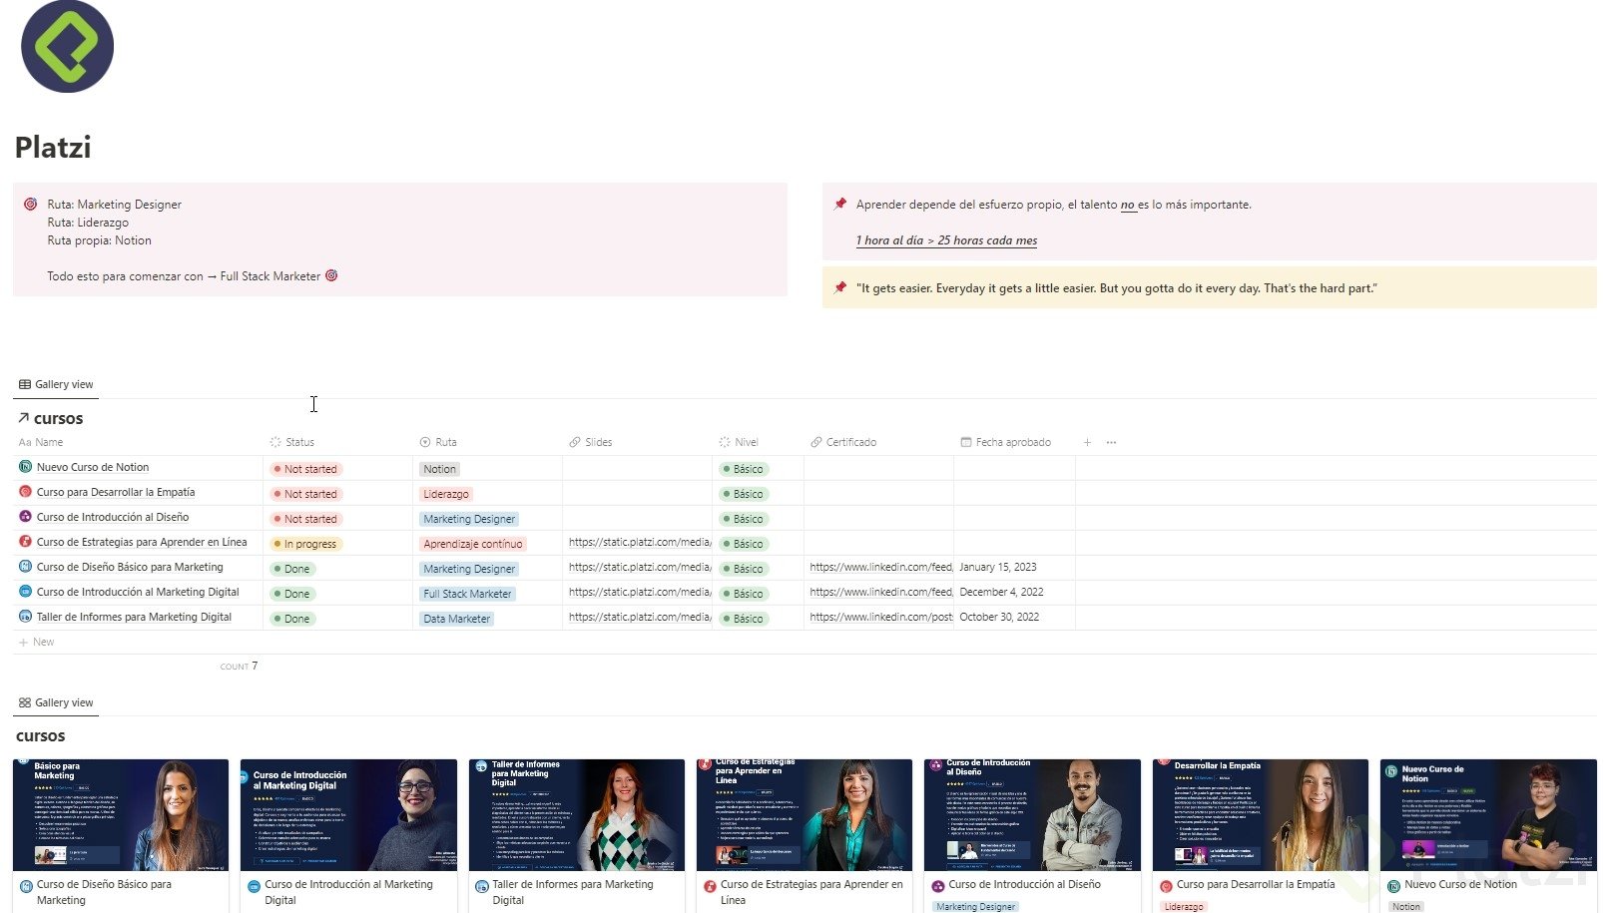Screen dimensions: 1604x913
Task: Click the COUNT 7 footer value
Action: (240, 666)
